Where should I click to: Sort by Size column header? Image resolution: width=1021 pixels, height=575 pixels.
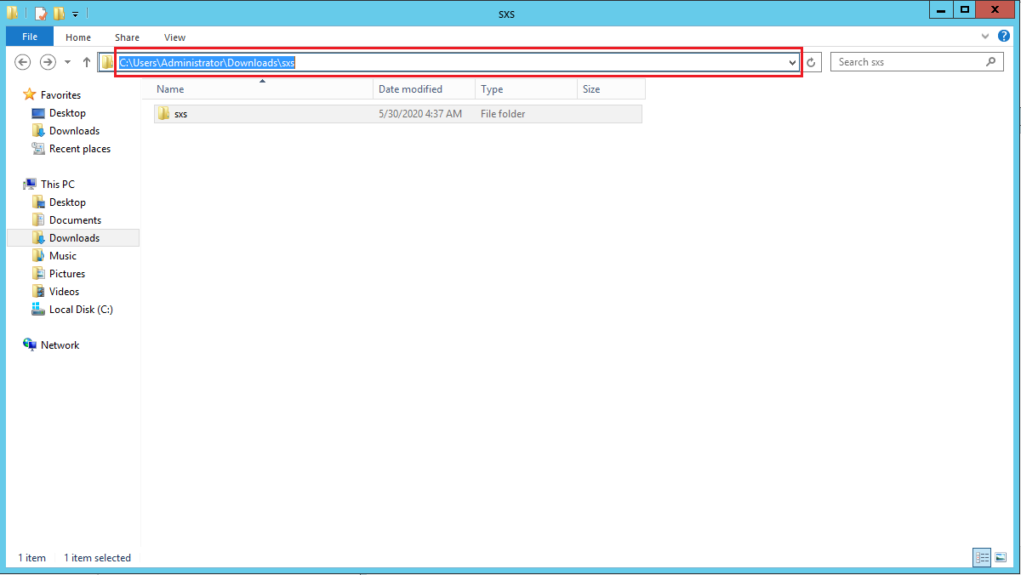(x=612, y=89)
